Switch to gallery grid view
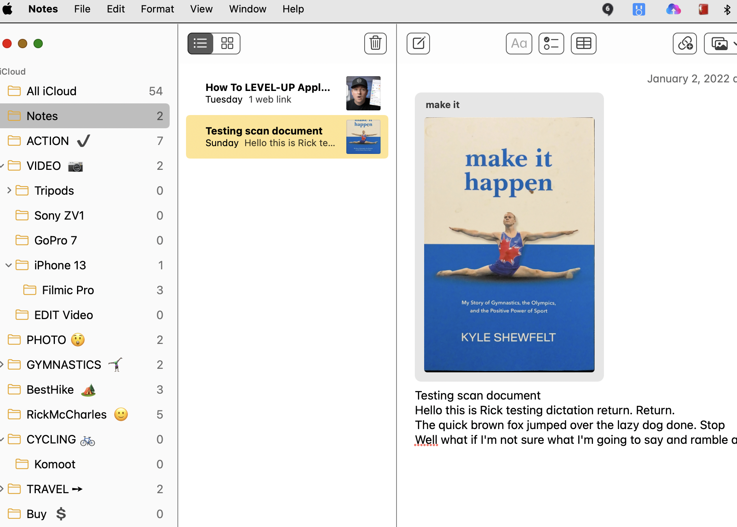Viewport: 737px width, 527px height. pos(227,43)
